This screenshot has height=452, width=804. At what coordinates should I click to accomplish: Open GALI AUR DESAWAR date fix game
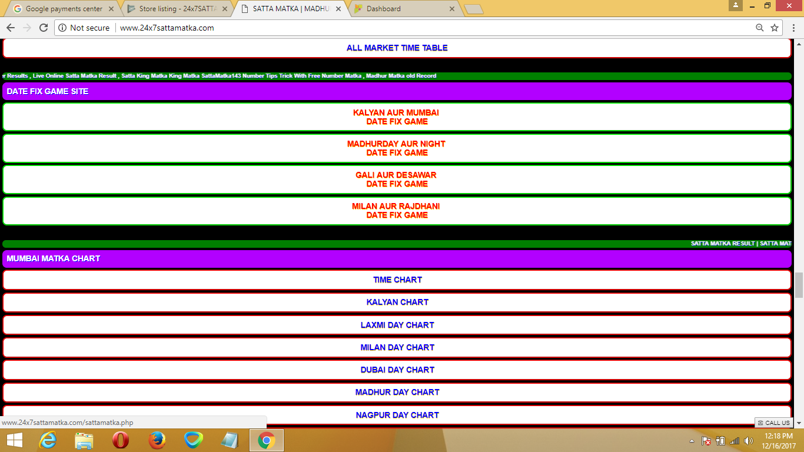(x=397, y=180)
